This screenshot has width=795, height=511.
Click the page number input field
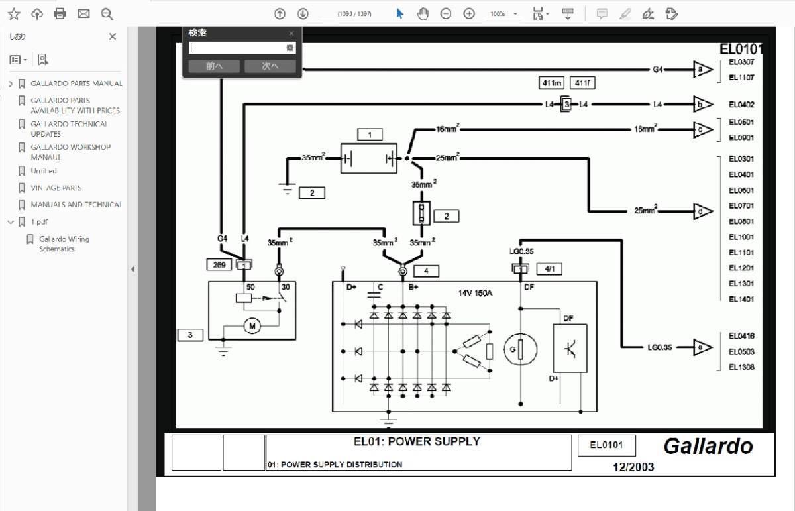pos(327,13)
